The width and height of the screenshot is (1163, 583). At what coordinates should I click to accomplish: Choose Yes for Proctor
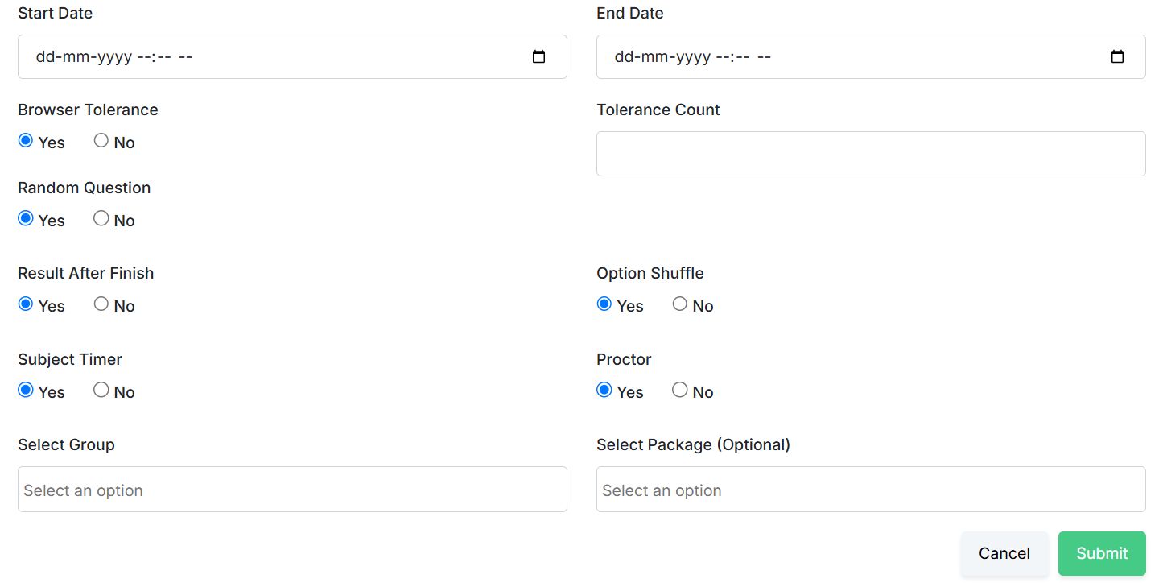click(x=604, y=391)
